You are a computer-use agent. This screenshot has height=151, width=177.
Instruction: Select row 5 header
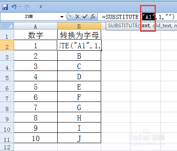click(x=7, y=76)
